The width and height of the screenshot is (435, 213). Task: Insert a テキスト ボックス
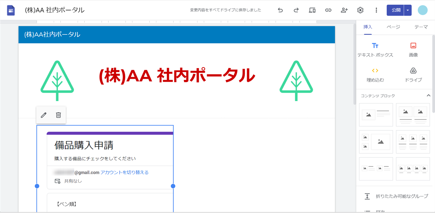coord(375,50)
